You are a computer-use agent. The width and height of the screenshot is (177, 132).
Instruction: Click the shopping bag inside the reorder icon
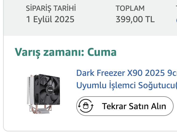pyautogui.click(x=86, y=106)
